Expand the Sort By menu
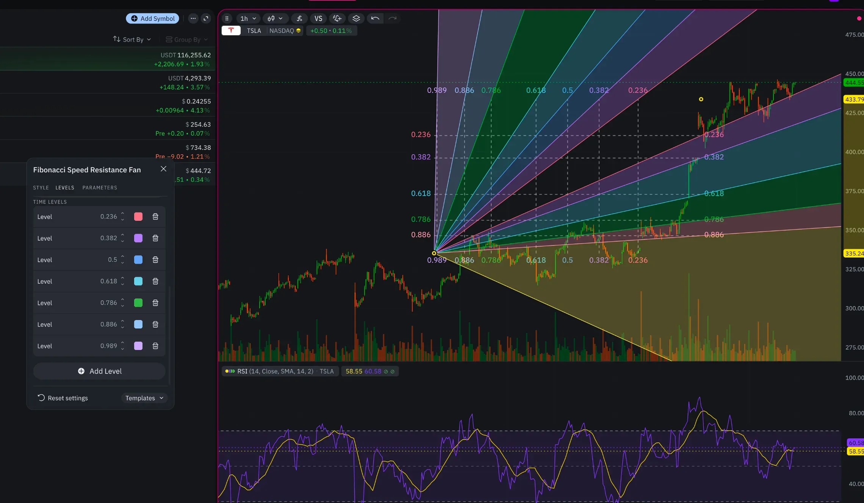864x503 pixels. click(x=132, y=39)
